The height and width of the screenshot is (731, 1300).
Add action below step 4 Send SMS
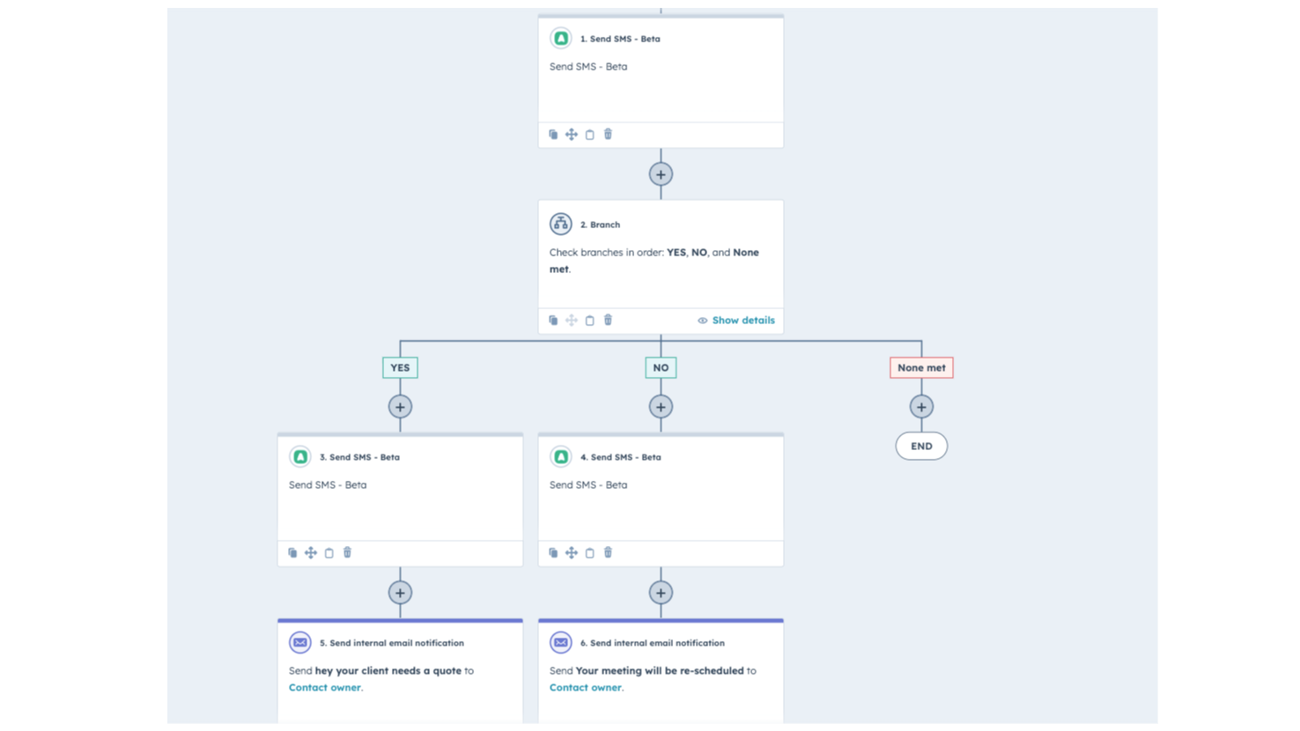(661, 593)
